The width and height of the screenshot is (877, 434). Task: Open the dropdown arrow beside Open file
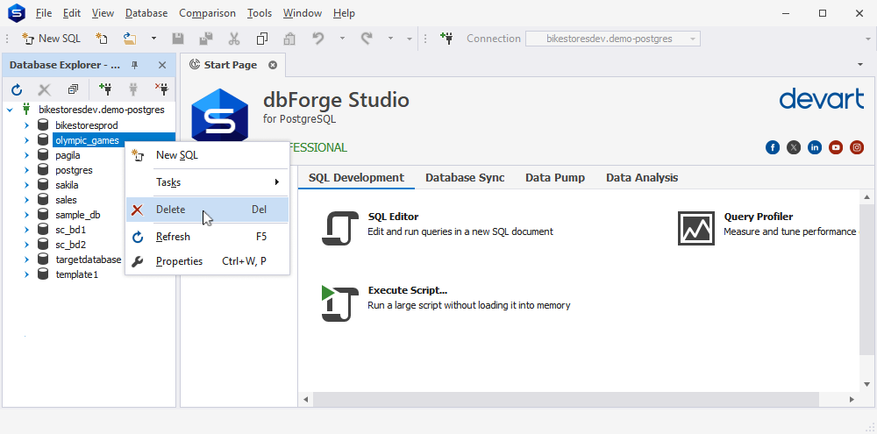(153, 39)
